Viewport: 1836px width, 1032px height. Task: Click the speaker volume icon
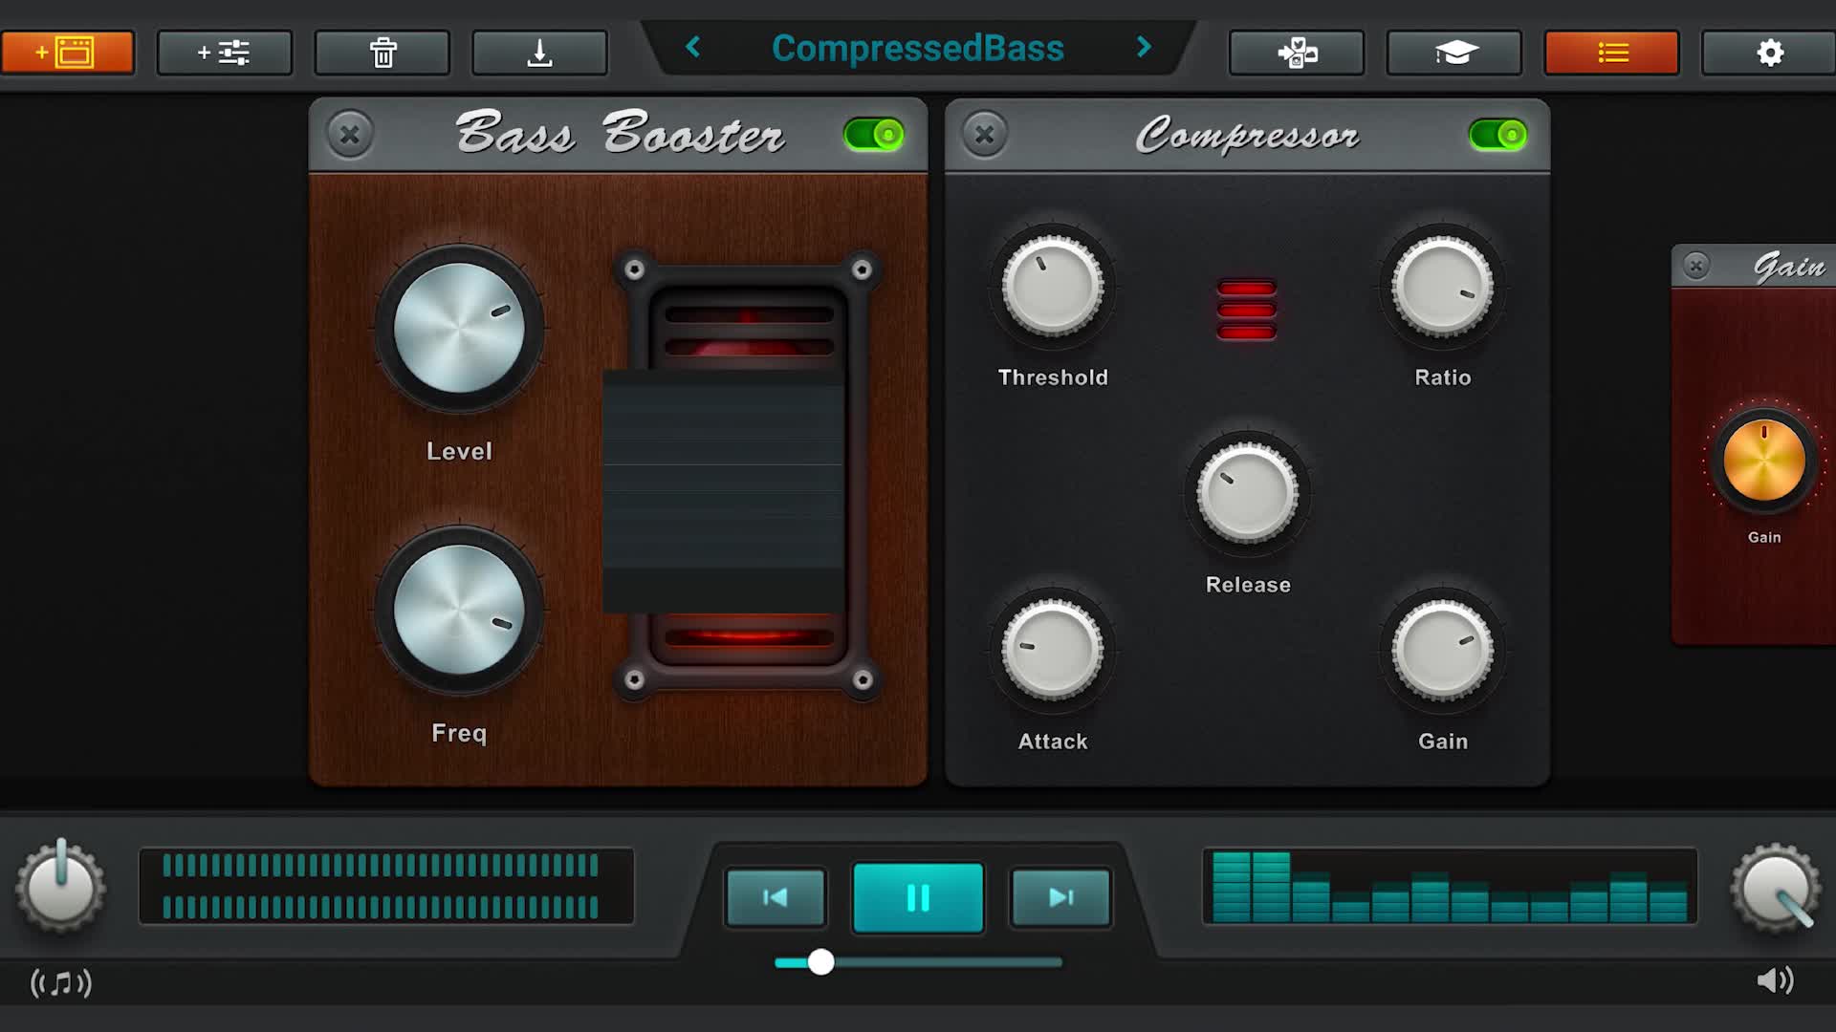click(1775, 980)
